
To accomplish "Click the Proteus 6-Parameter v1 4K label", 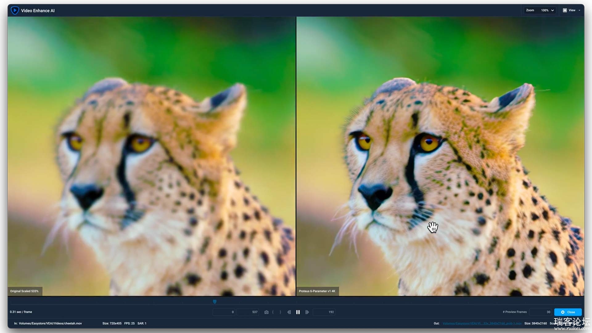I will point(317,291).
